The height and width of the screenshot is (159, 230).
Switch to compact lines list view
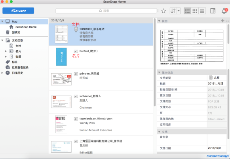[x=202, y=11]
